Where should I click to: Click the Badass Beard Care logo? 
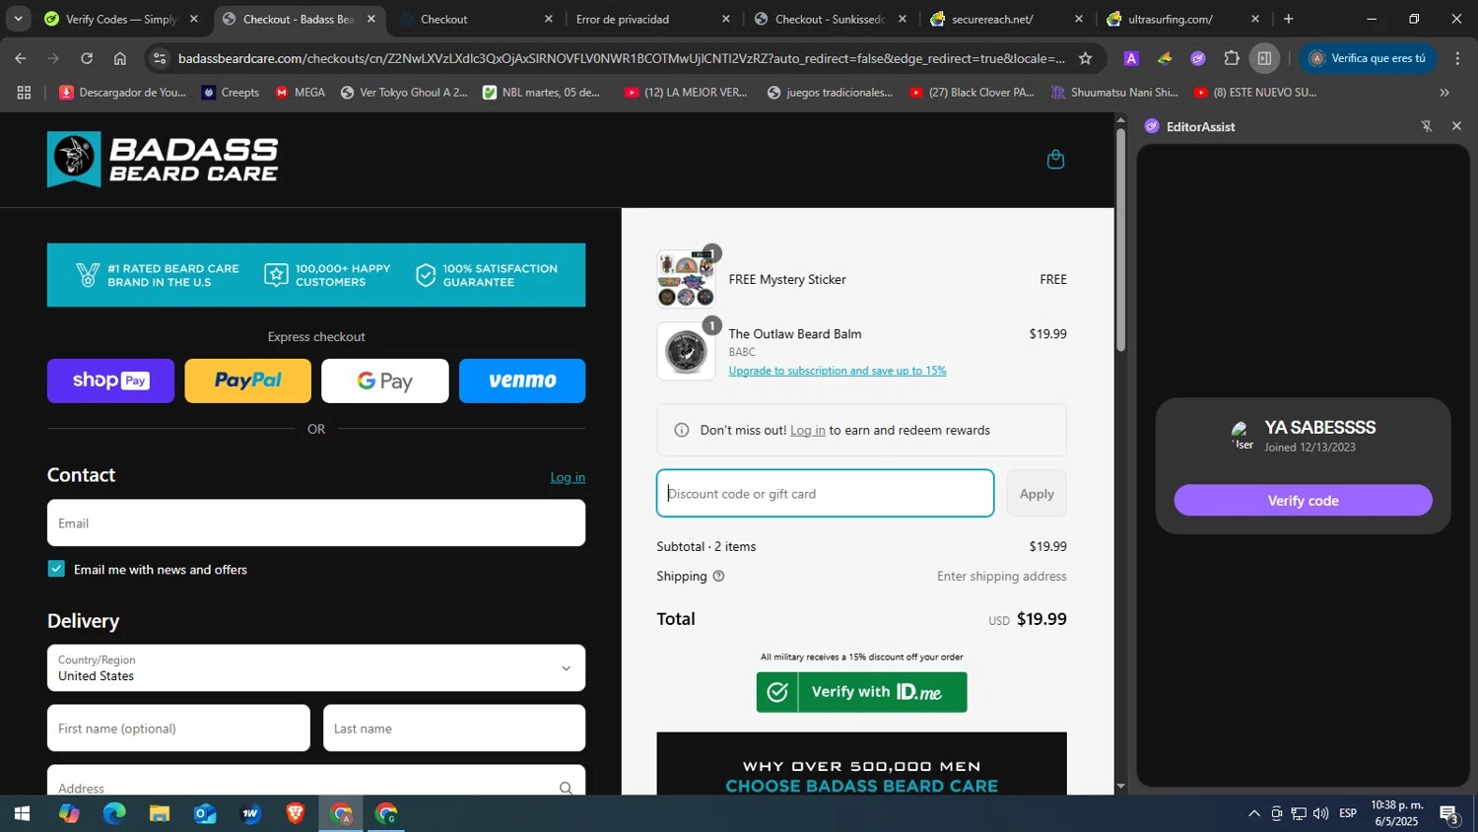[x=163, y=160]
